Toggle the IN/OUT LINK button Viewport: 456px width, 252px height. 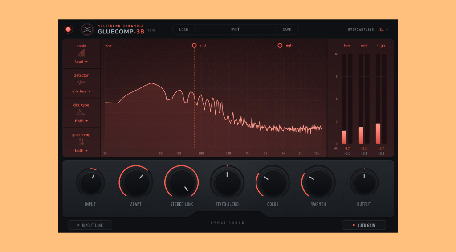[x=90, y=225]
